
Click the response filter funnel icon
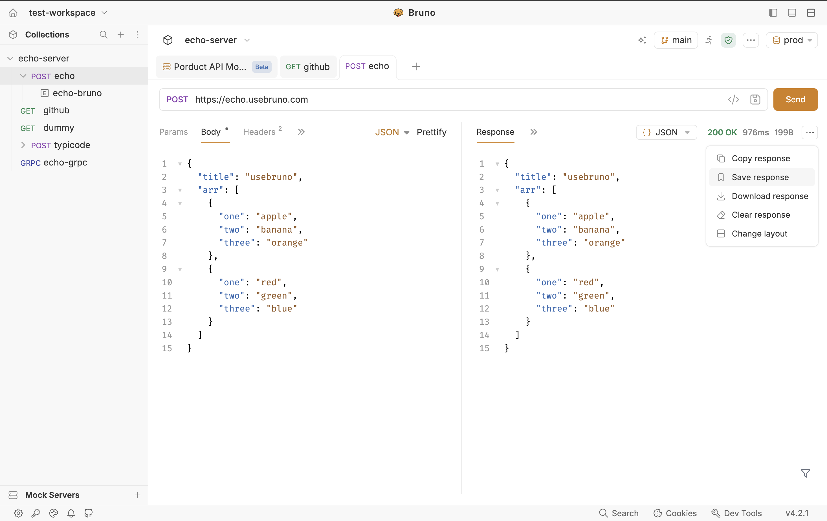click(x=805, y=473)
